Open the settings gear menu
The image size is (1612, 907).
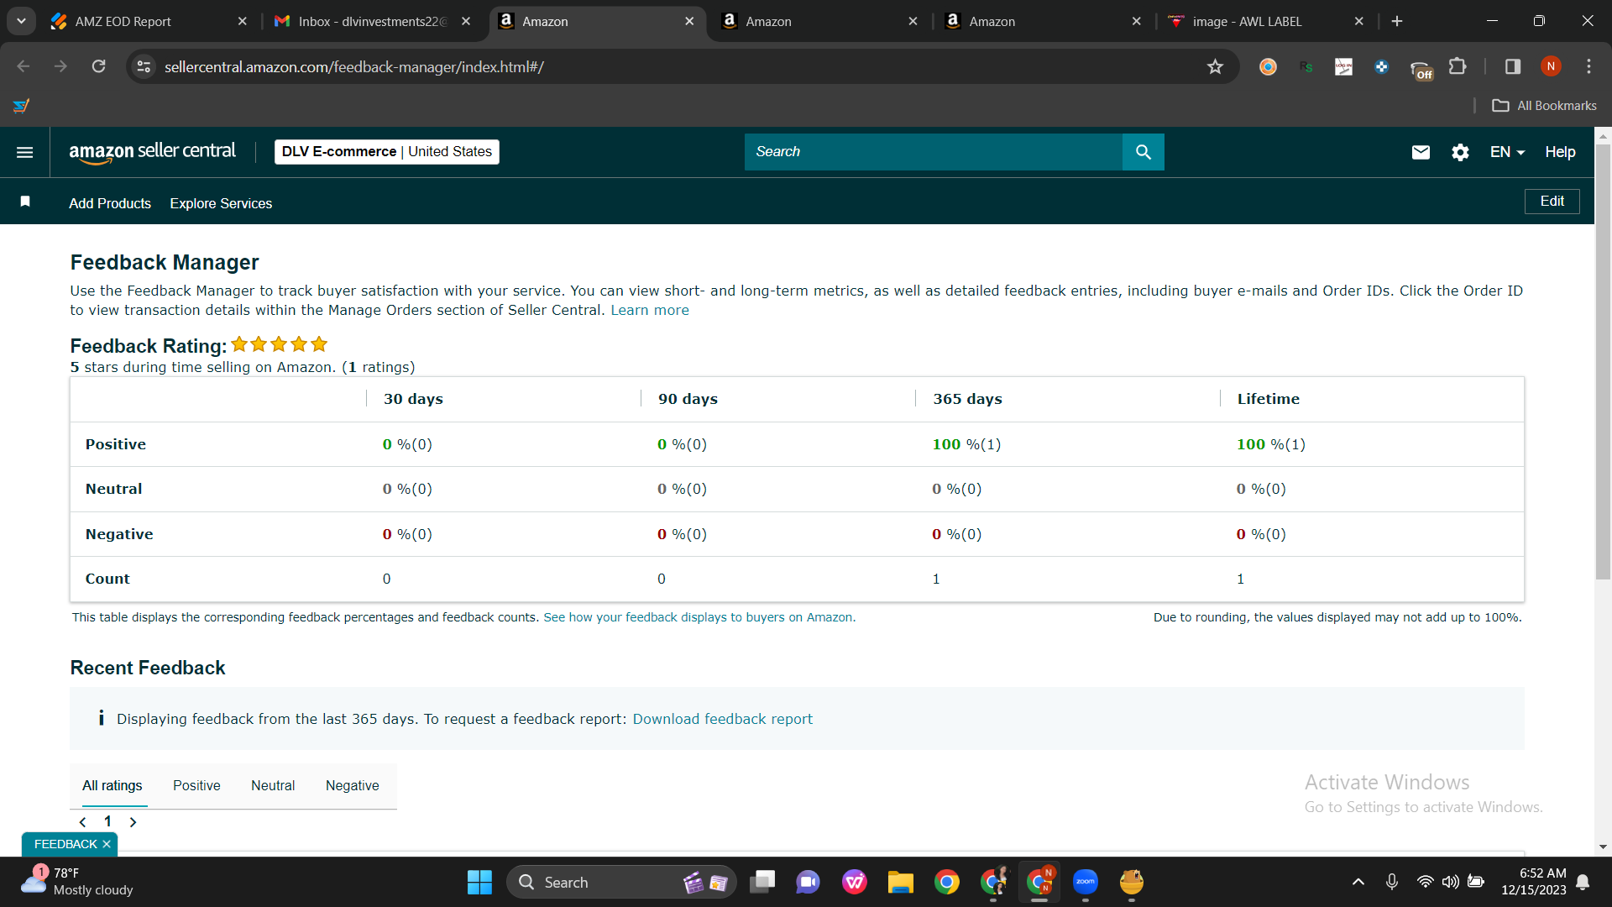[1460, 152]
